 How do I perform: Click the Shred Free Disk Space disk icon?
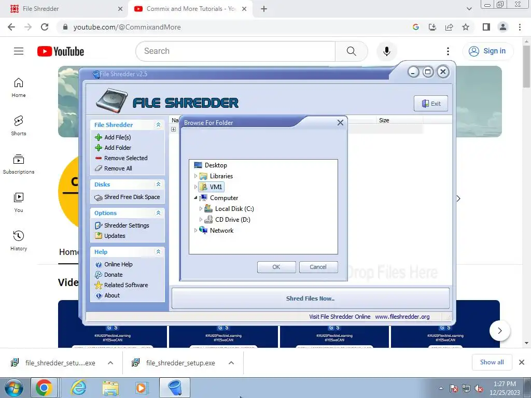(99, 197)
